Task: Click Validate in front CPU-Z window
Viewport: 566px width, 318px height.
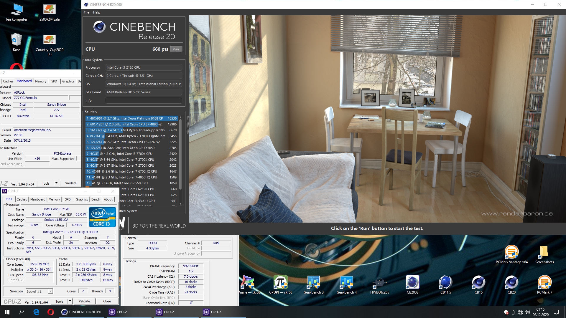Action: 84,301
